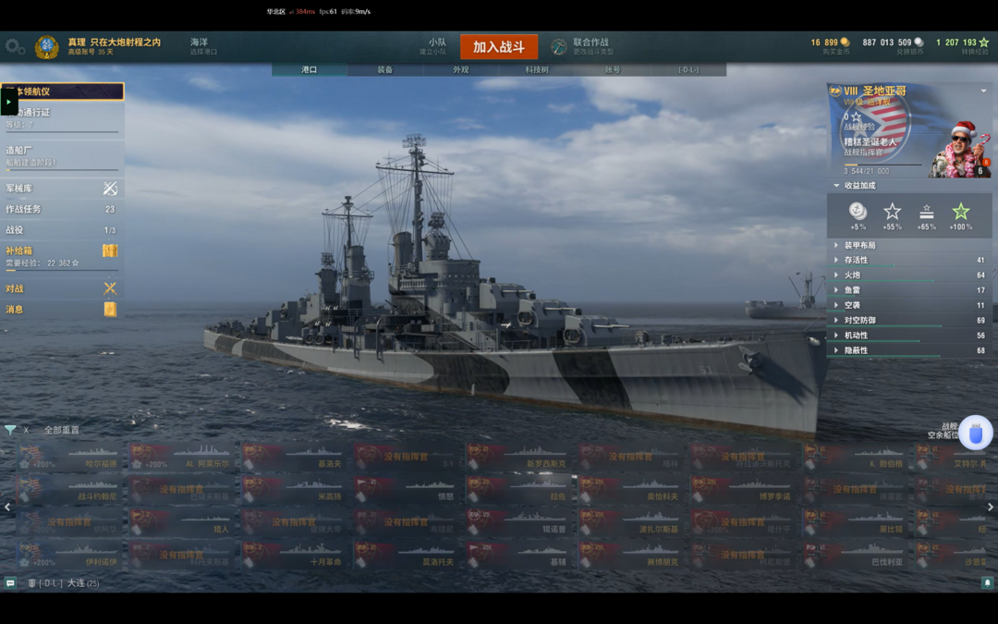Change battle type via 联合作战

pos(591,46)
